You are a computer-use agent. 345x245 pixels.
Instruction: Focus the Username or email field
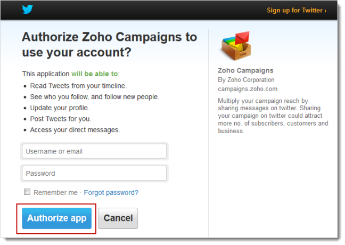[x=94, y=151]
